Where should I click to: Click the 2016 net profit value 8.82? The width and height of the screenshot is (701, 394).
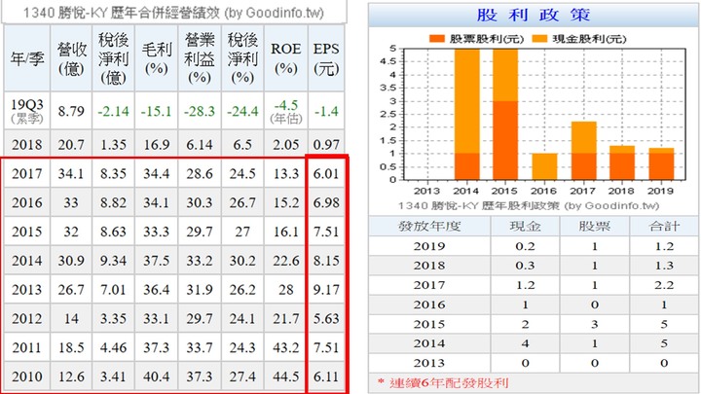(x=113, y=202)
